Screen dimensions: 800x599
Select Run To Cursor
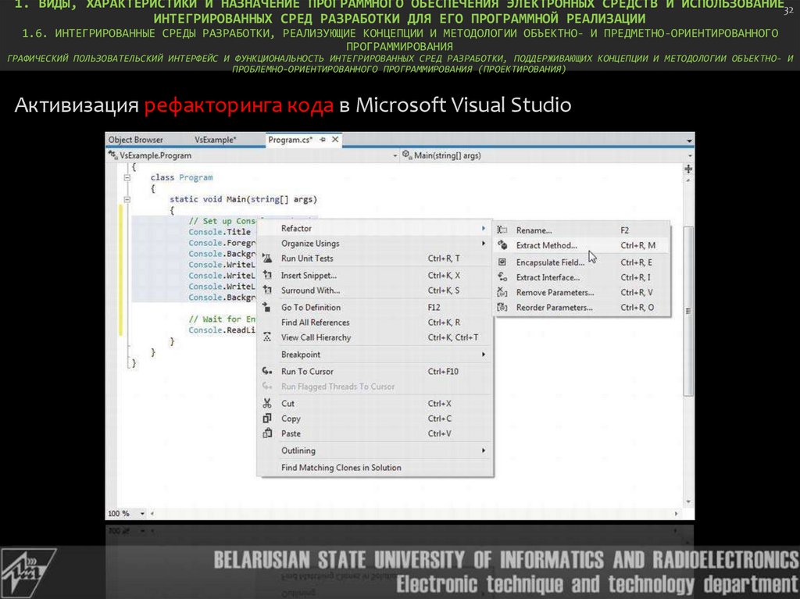coord(374,372)
